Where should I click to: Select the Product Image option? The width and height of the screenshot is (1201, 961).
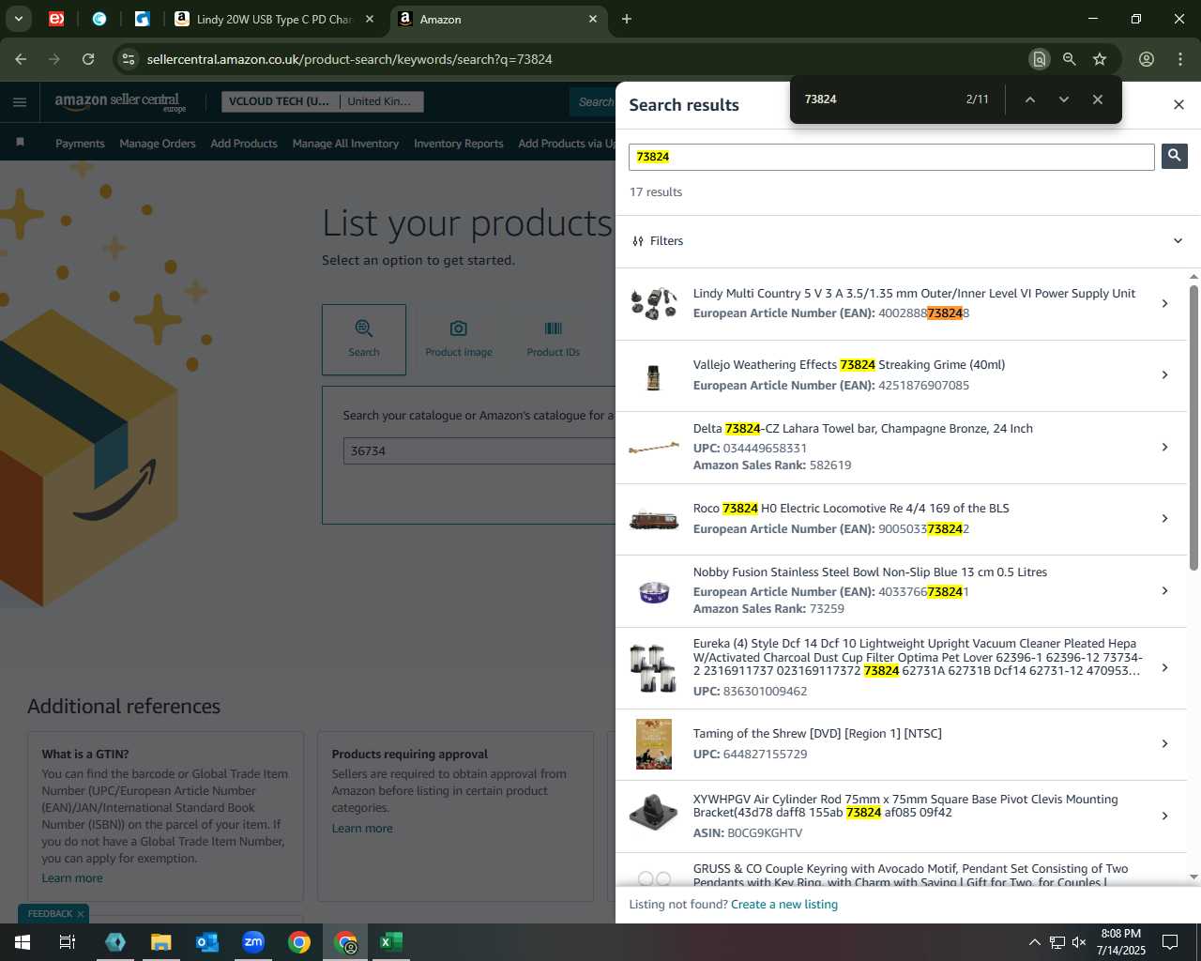click(x=459, y=339)
